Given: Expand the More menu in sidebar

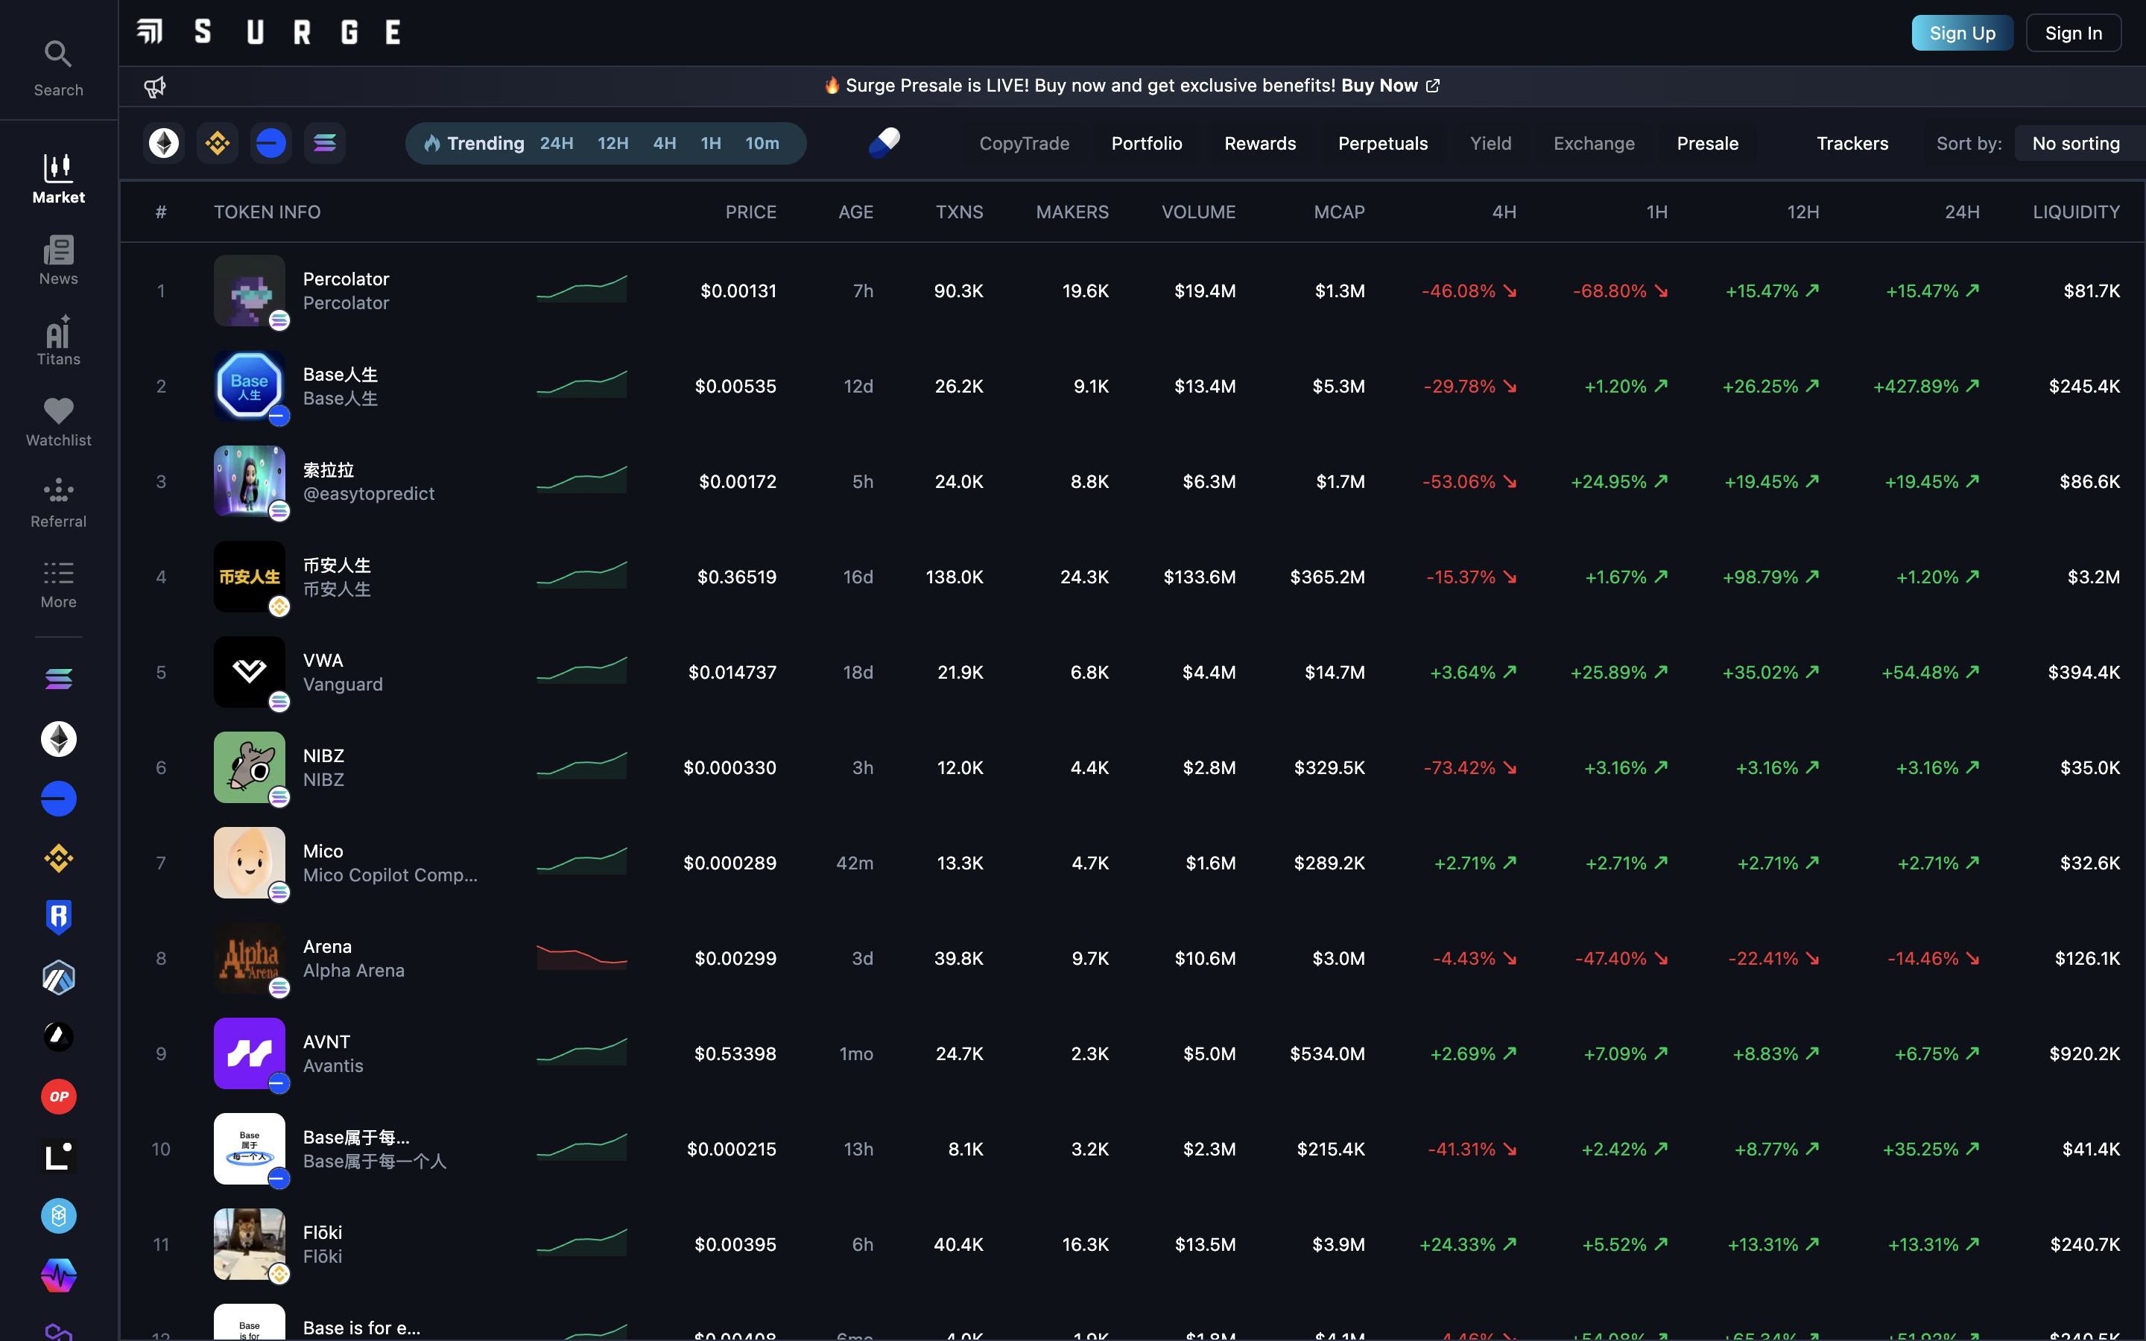Looking at the screenshot, I should 59,585.
